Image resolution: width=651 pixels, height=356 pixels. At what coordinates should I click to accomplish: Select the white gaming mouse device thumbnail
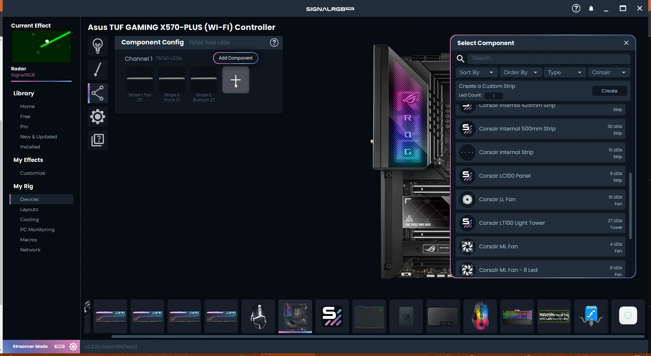point(258,316)
